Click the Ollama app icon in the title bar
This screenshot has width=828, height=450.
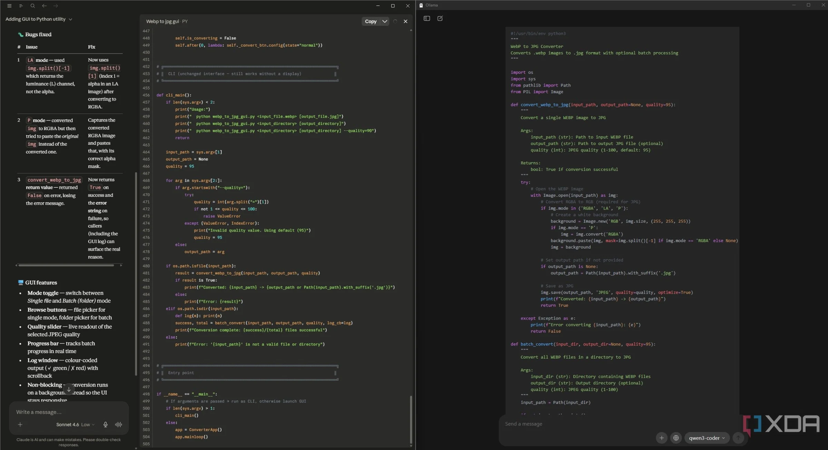pyautogui.click(x=421, y=5)
